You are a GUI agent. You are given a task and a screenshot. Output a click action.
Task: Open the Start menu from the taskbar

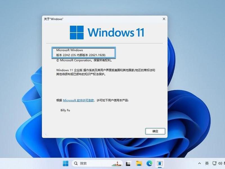click(x=66, y=163)
